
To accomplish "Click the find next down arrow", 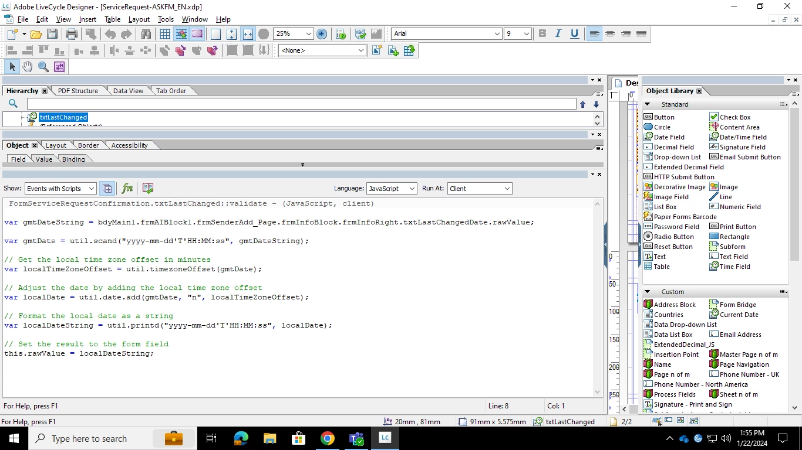I will pyautogui.click(x=596, y=104).
